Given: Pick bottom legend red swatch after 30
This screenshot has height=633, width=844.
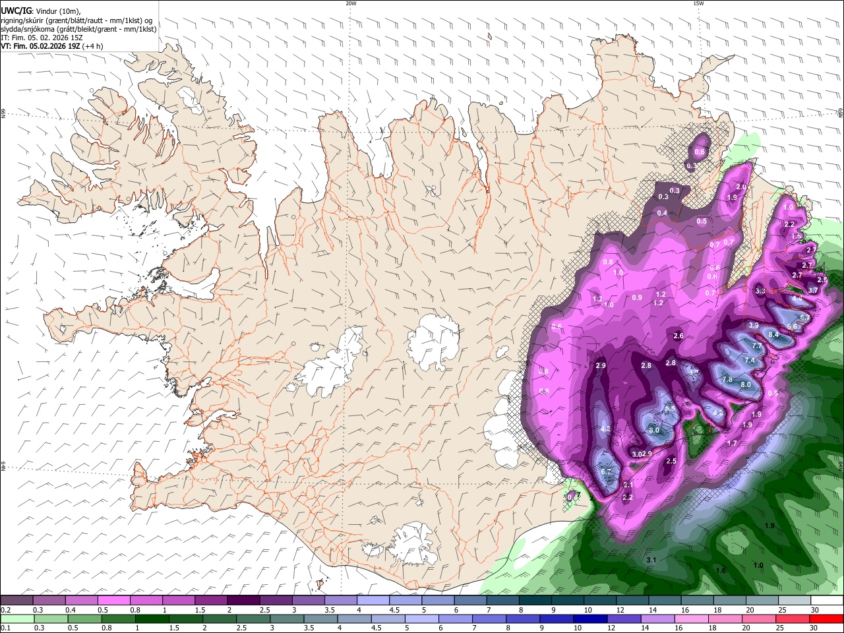Looking at the screenshot, I should click(x=826, y=618).
